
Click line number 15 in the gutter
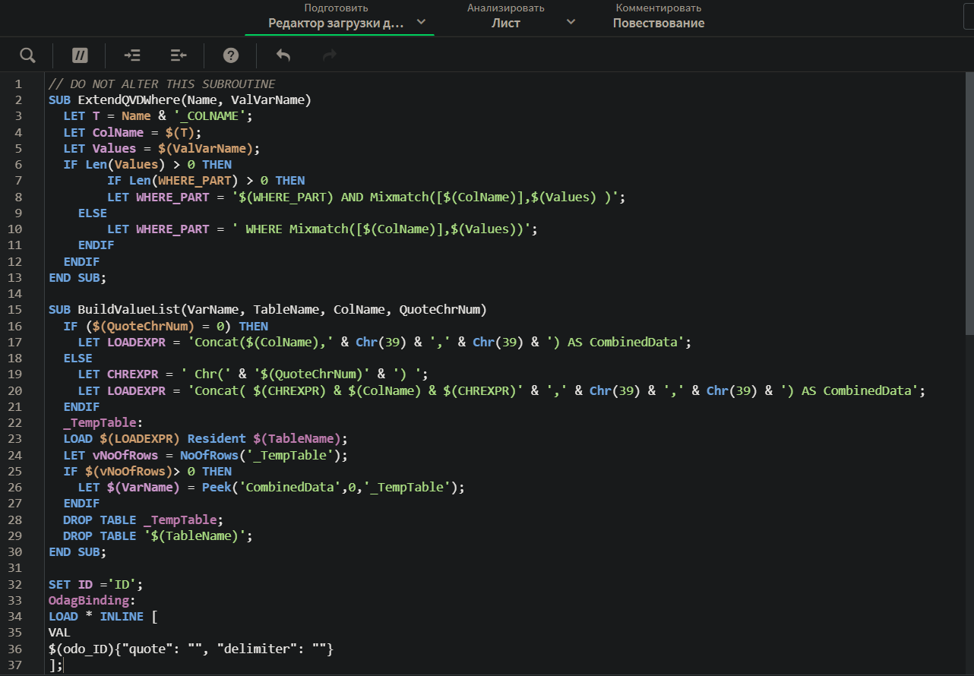(17, 310)
